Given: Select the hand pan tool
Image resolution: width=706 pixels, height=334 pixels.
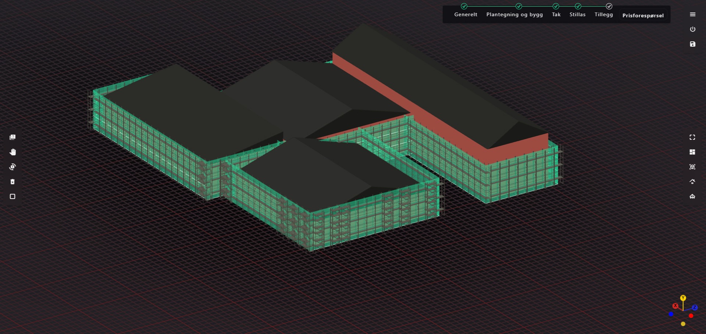Looking at the screenshot, I should (x=13, y=152).
